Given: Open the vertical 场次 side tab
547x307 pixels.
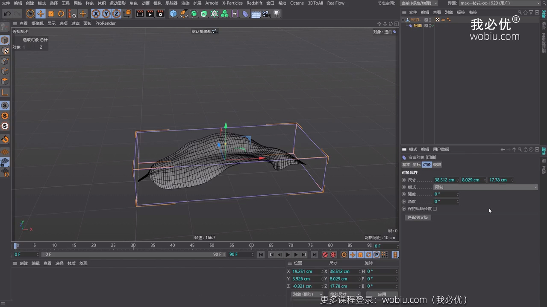Looking at the screenshot, I should pos(544,25).
